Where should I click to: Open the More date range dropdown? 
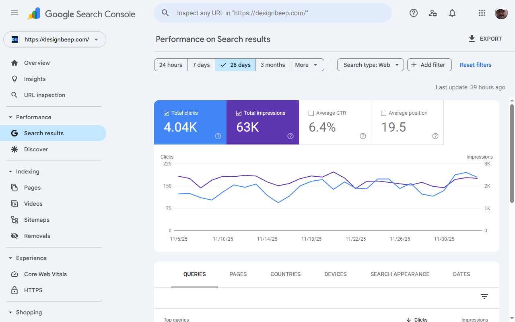307,65
